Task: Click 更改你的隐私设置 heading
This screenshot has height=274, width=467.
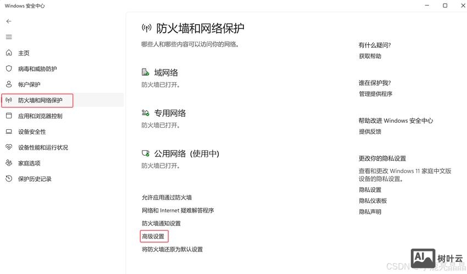Action: (382, 158)
